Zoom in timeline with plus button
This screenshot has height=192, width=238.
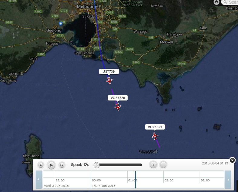click(x=153, y=165)
